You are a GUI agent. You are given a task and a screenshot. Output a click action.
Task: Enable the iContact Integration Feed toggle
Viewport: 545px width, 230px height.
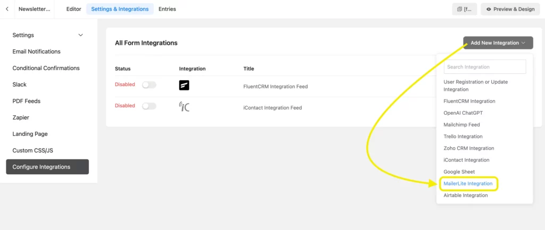pyautogui.click(x=149, y=106)
